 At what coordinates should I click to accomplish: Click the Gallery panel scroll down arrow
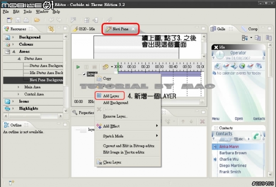(270, 175)
